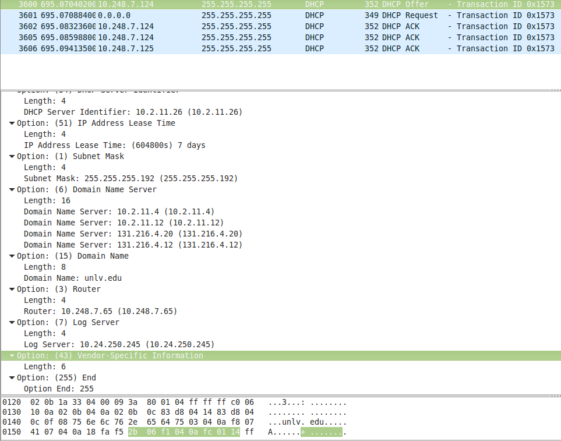Select packet 3606 from 10.248.7.125

click(x=233, y=48)
